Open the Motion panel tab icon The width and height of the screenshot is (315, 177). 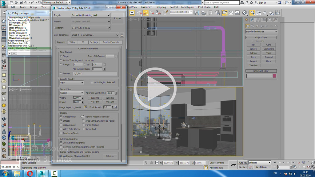click(x=264, y=20)
